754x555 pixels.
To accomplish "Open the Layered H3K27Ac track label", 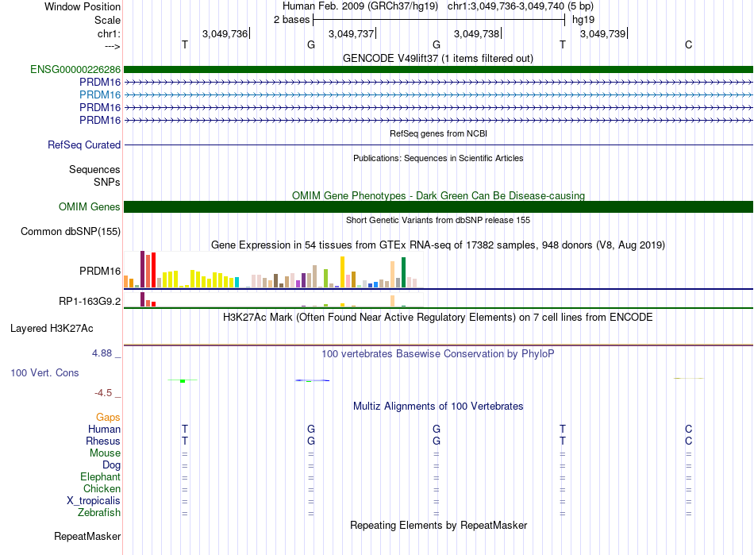I will 52,328.
